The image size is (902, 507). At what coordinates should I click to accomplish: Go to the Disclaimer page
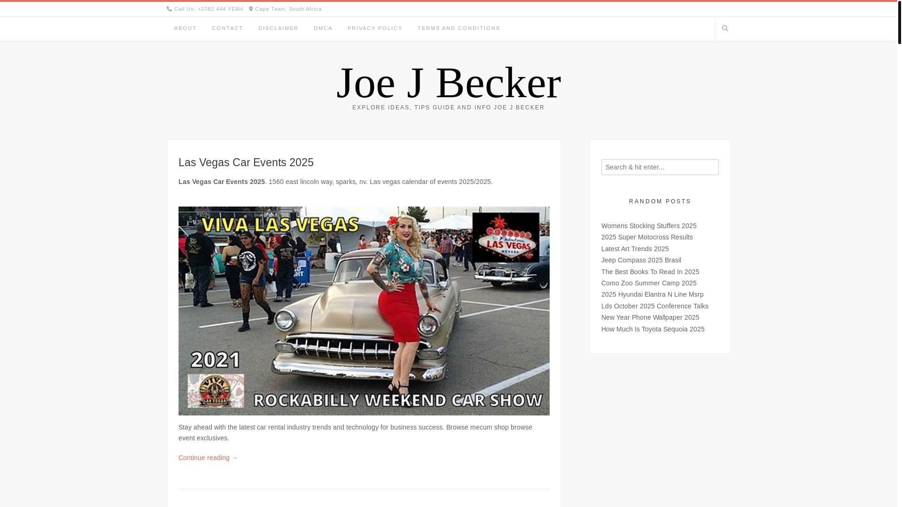tap(279, 29)
